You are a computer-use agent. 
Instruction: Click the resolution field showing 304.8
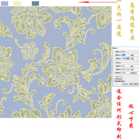coord(125,73)
